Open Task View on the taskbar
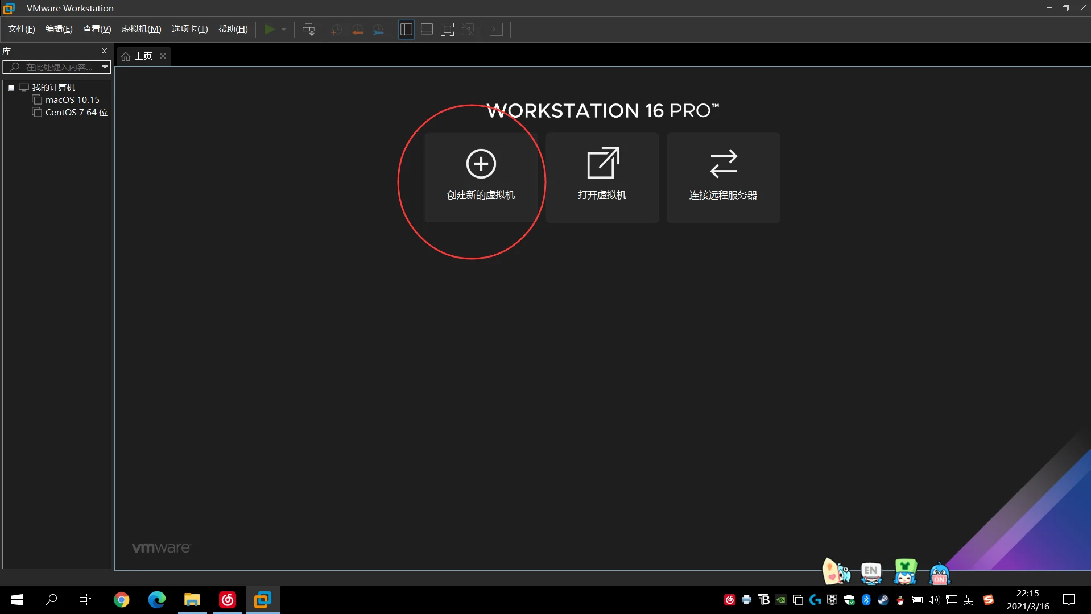Viewport: 1091px width, 614px height. [x=85, y=600]
